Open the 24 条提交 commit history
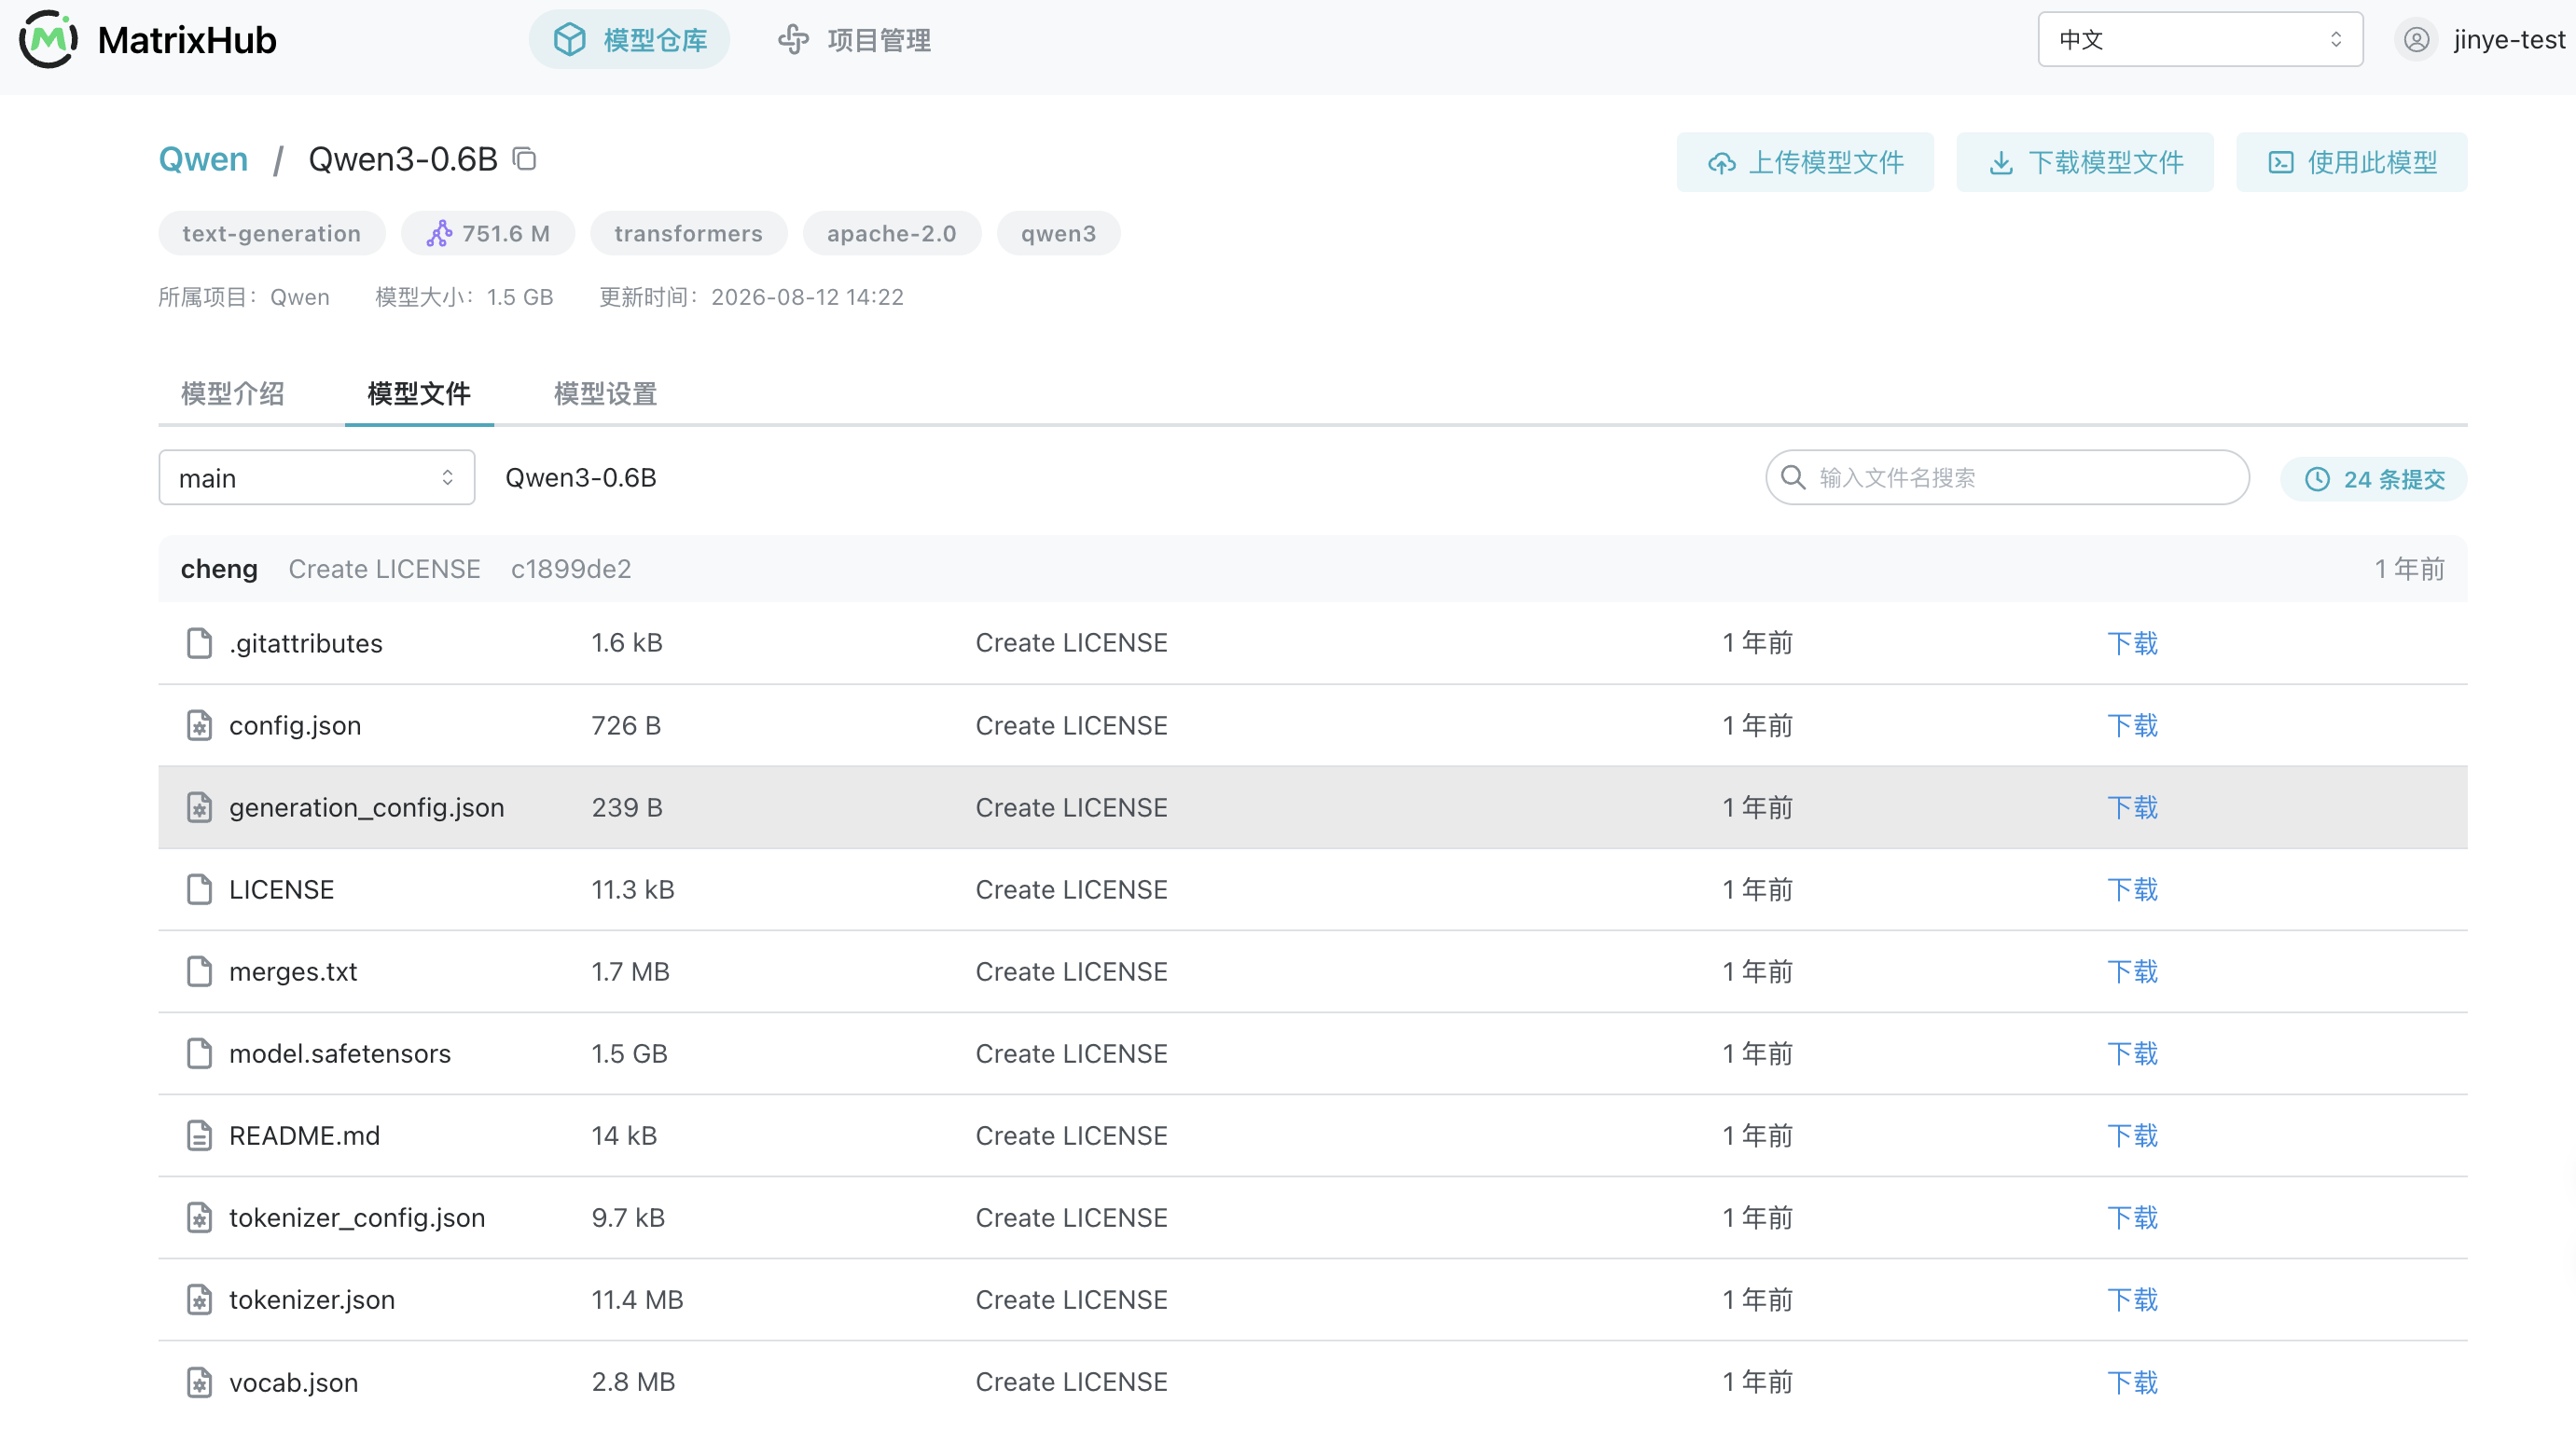The image size is (2576, 1430). point(2373,478)
